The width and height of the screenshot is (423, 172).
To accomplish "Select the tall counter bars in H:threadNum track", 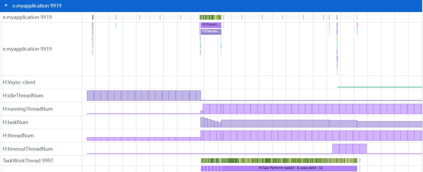I will point(311,135).
